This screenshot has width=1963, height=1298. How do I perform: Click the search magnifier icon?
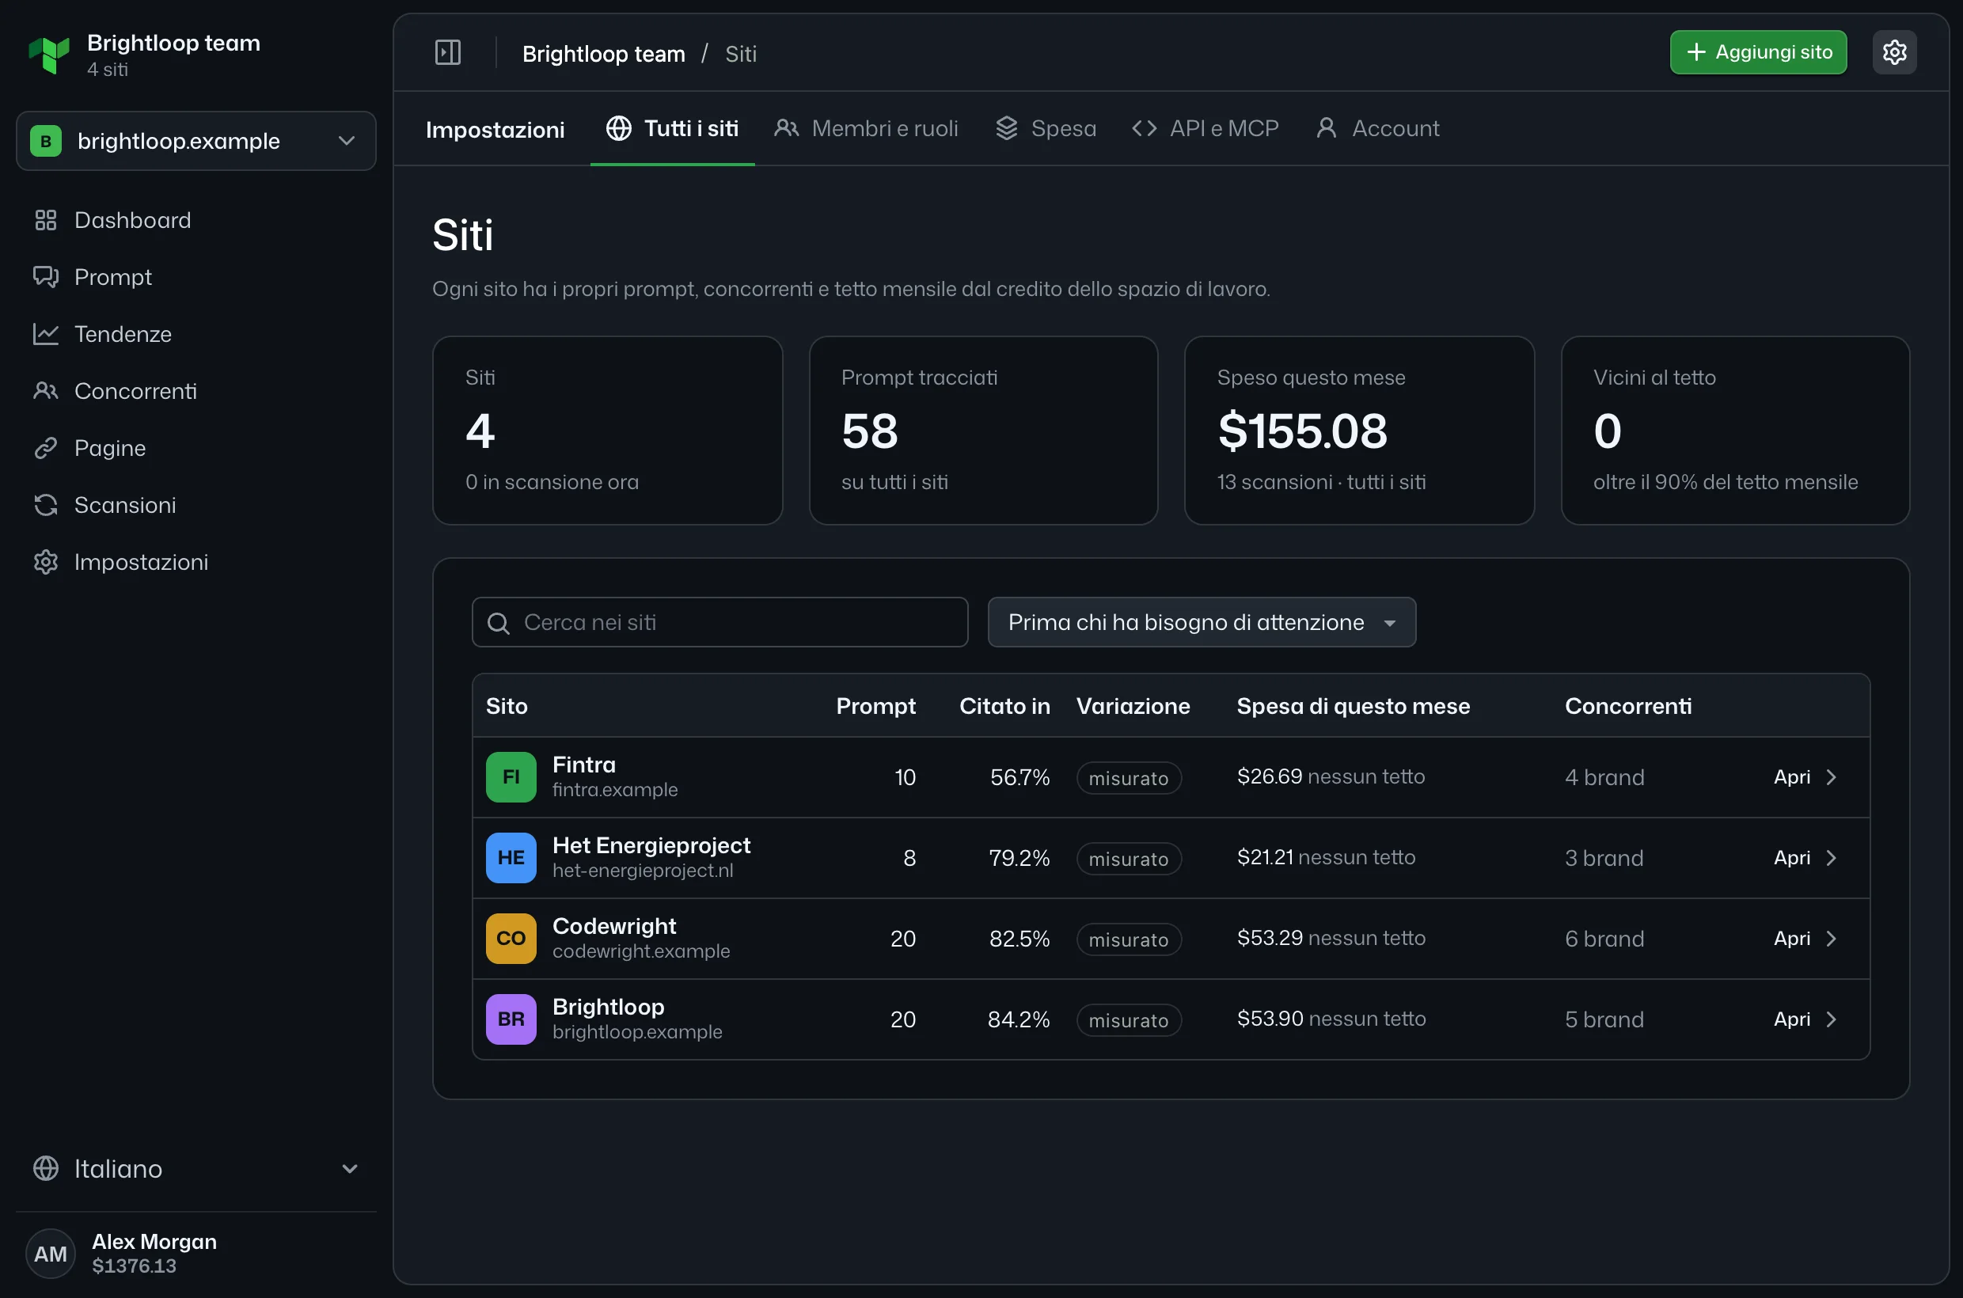[x=499, y=623]
